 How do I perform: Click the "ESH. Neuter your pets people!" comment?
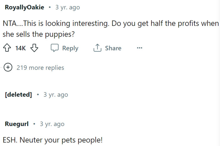click(x=54, y=140)
